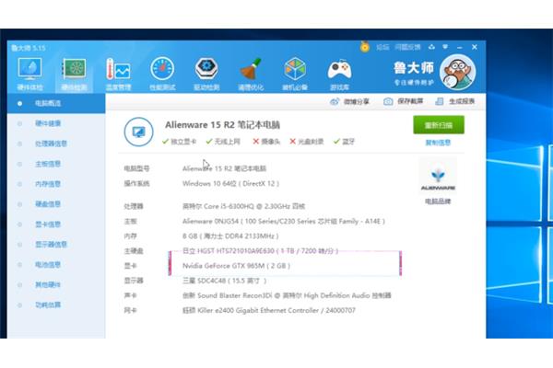Click the 独立显卡 check status item
Screen dimensions: 553x368
pyautogui.click(x=179, y=142)
